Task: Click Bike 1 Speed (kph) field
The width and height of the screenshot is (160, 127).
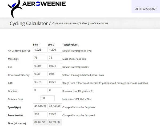Action: pyautogui.click(x=40, y=107)
